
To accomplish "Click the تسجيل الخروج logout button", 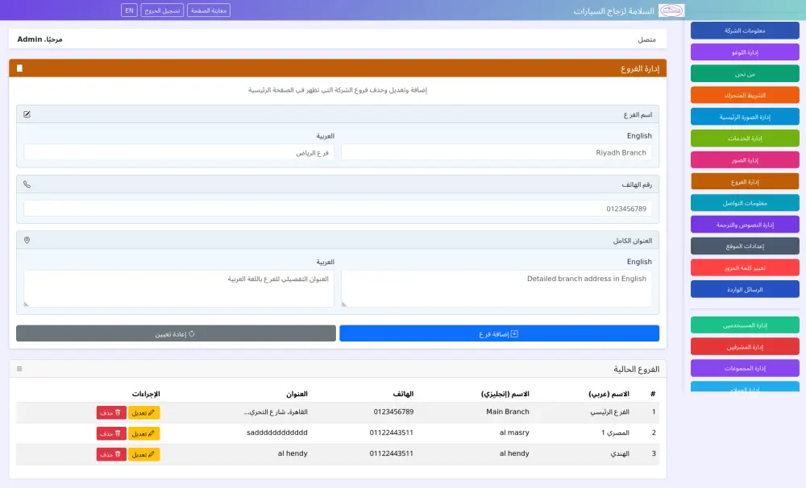I will (x=162, y=10).
